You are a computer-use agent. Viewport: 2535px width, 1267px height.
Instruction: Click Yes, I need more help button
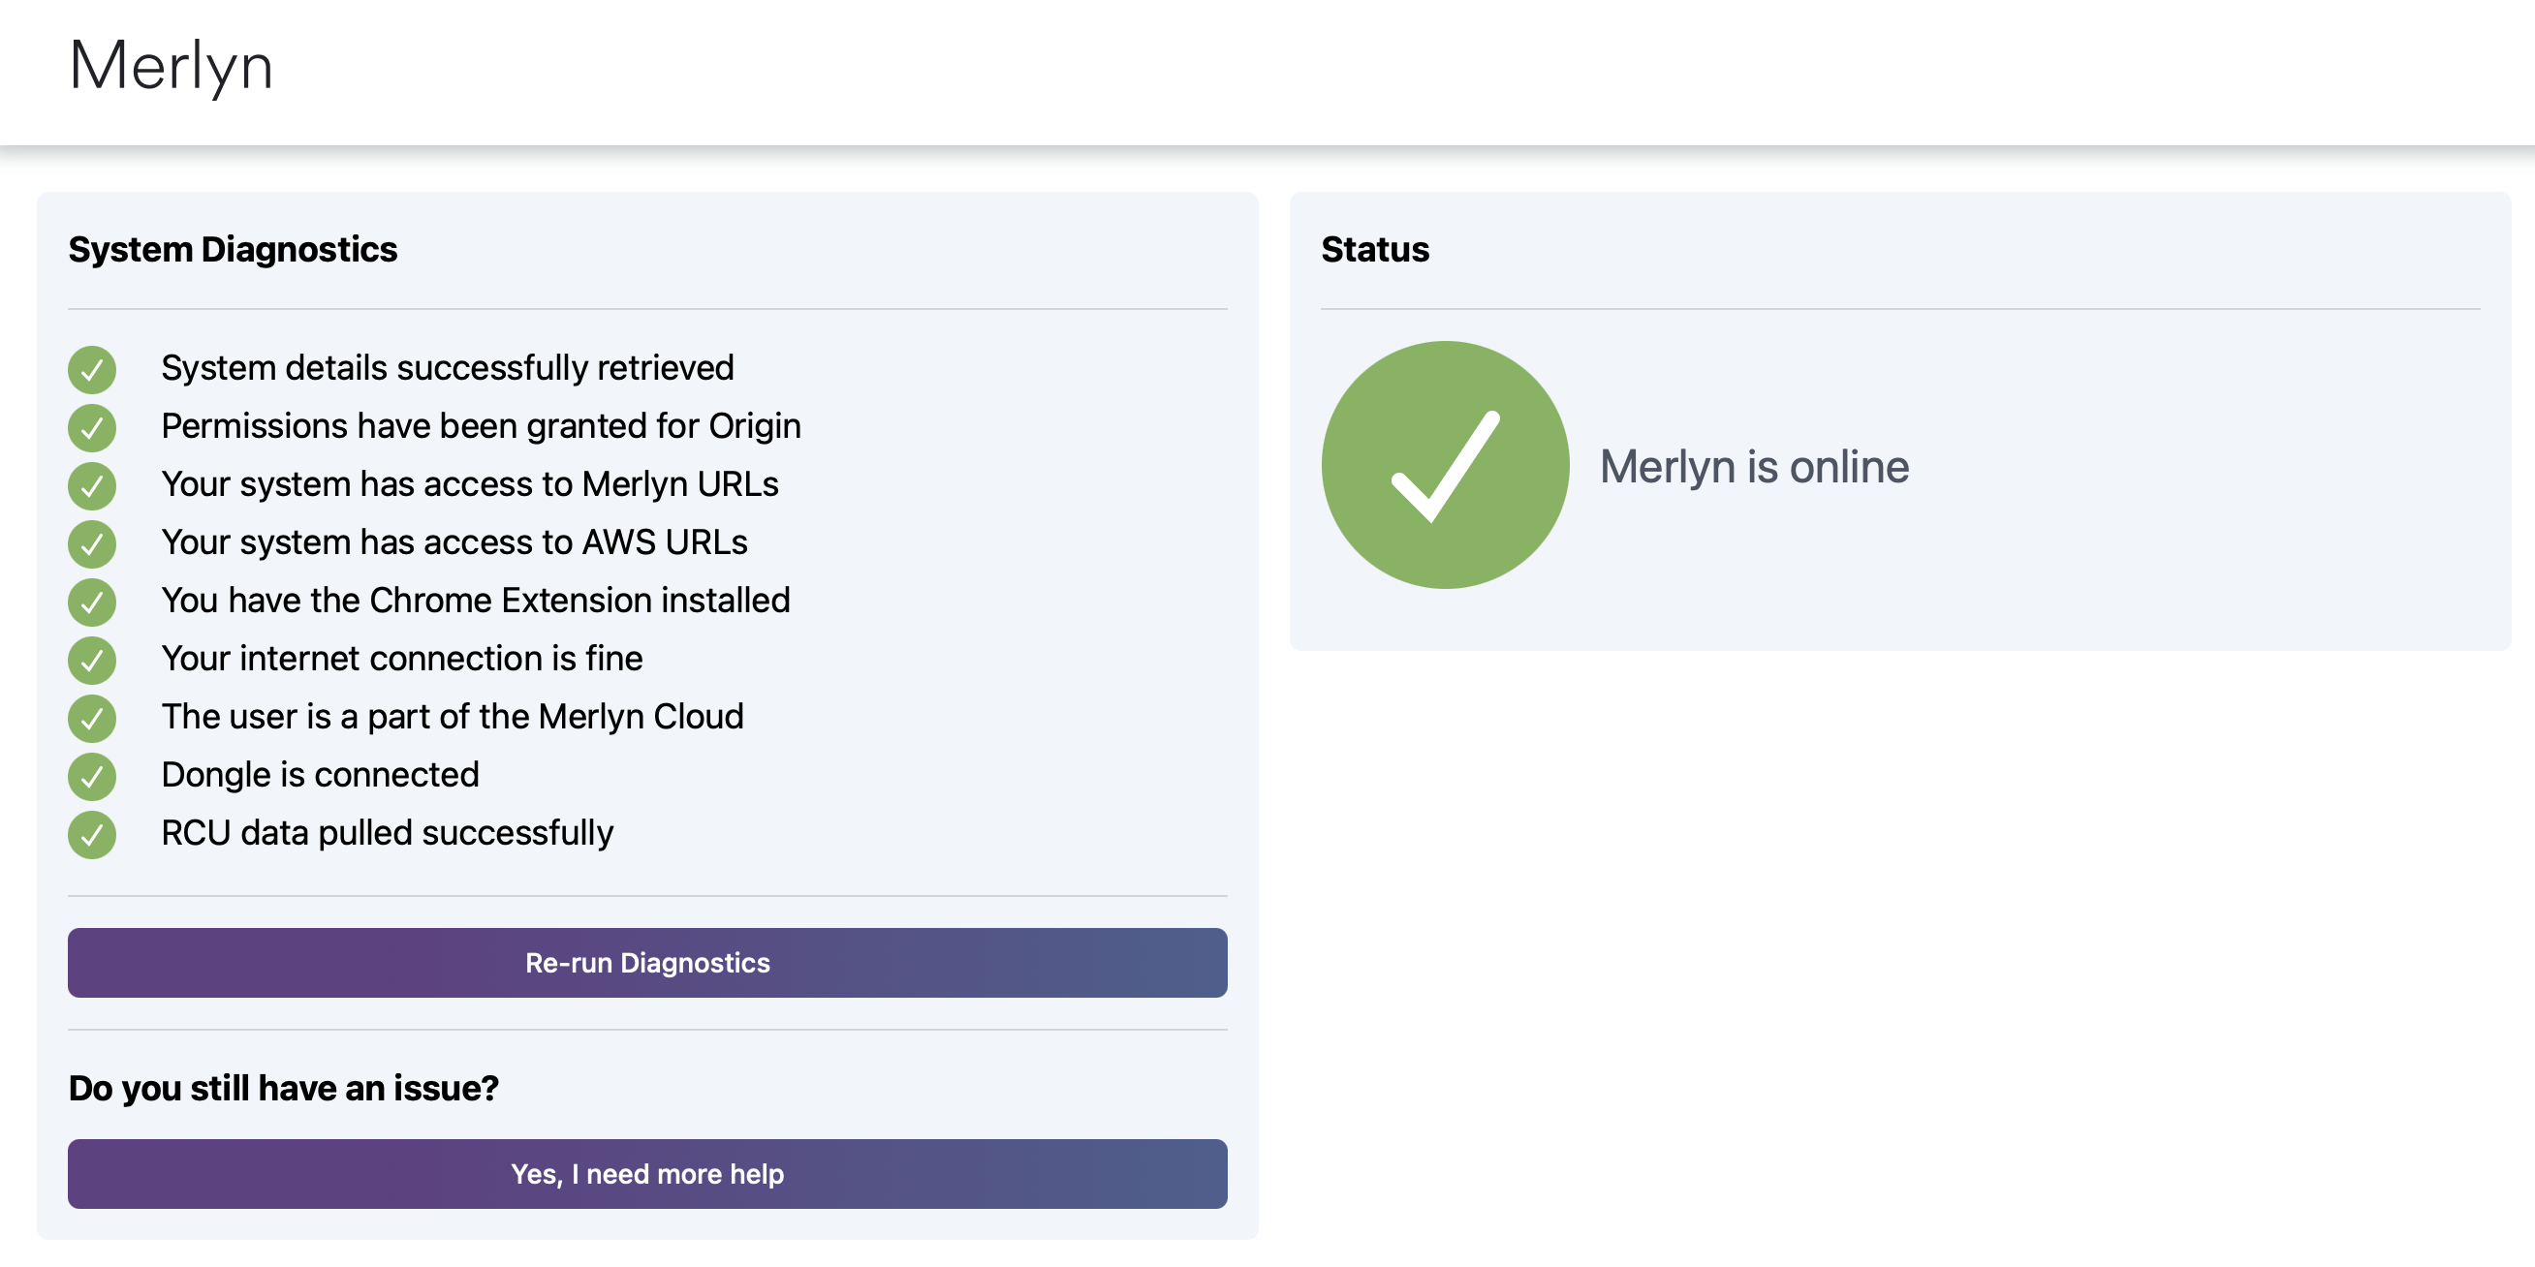point(646,1174)
